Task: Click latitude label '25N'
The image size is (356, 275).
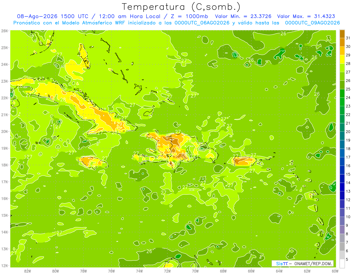Action: 4,48
